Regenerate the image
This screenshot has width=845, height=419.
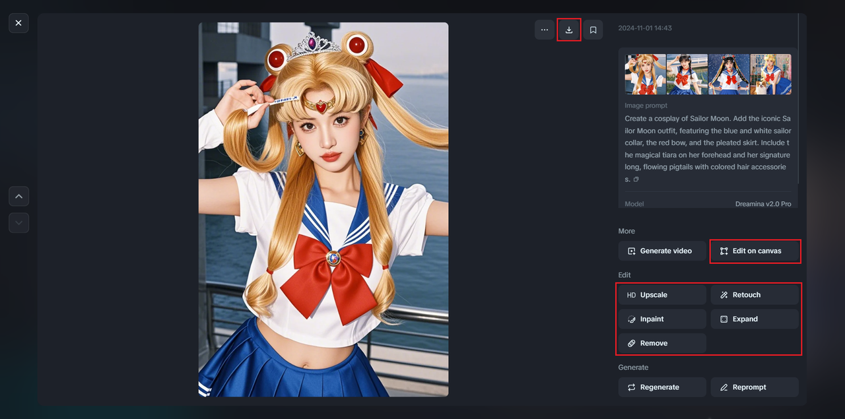click(x=662, y=387)
